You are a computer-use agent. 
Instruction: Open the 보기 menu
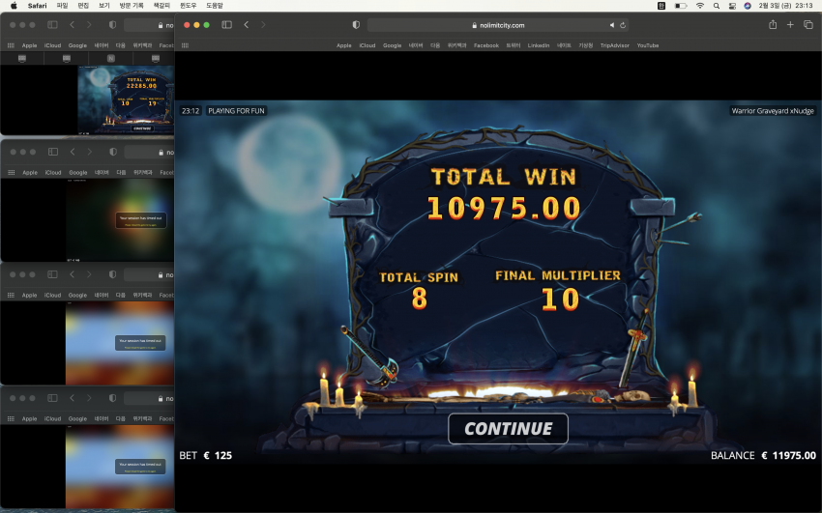104,5
